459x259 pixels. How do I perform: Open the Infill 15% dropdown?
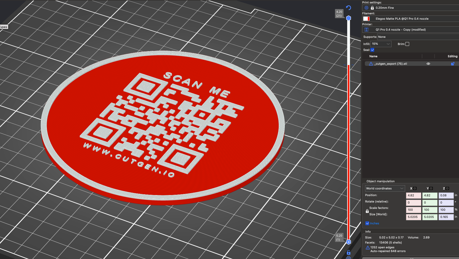pos(381,44)
